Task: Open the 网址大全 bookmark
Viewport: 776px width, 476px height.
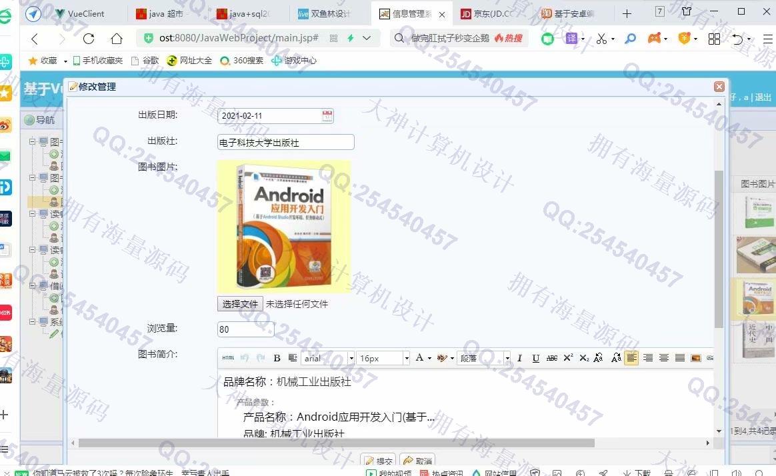Action: coord(190,61)
